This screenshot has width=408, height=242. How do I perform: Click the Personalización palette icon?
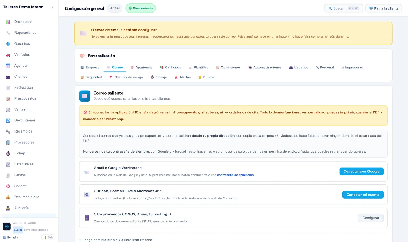(x=82, y=56)
